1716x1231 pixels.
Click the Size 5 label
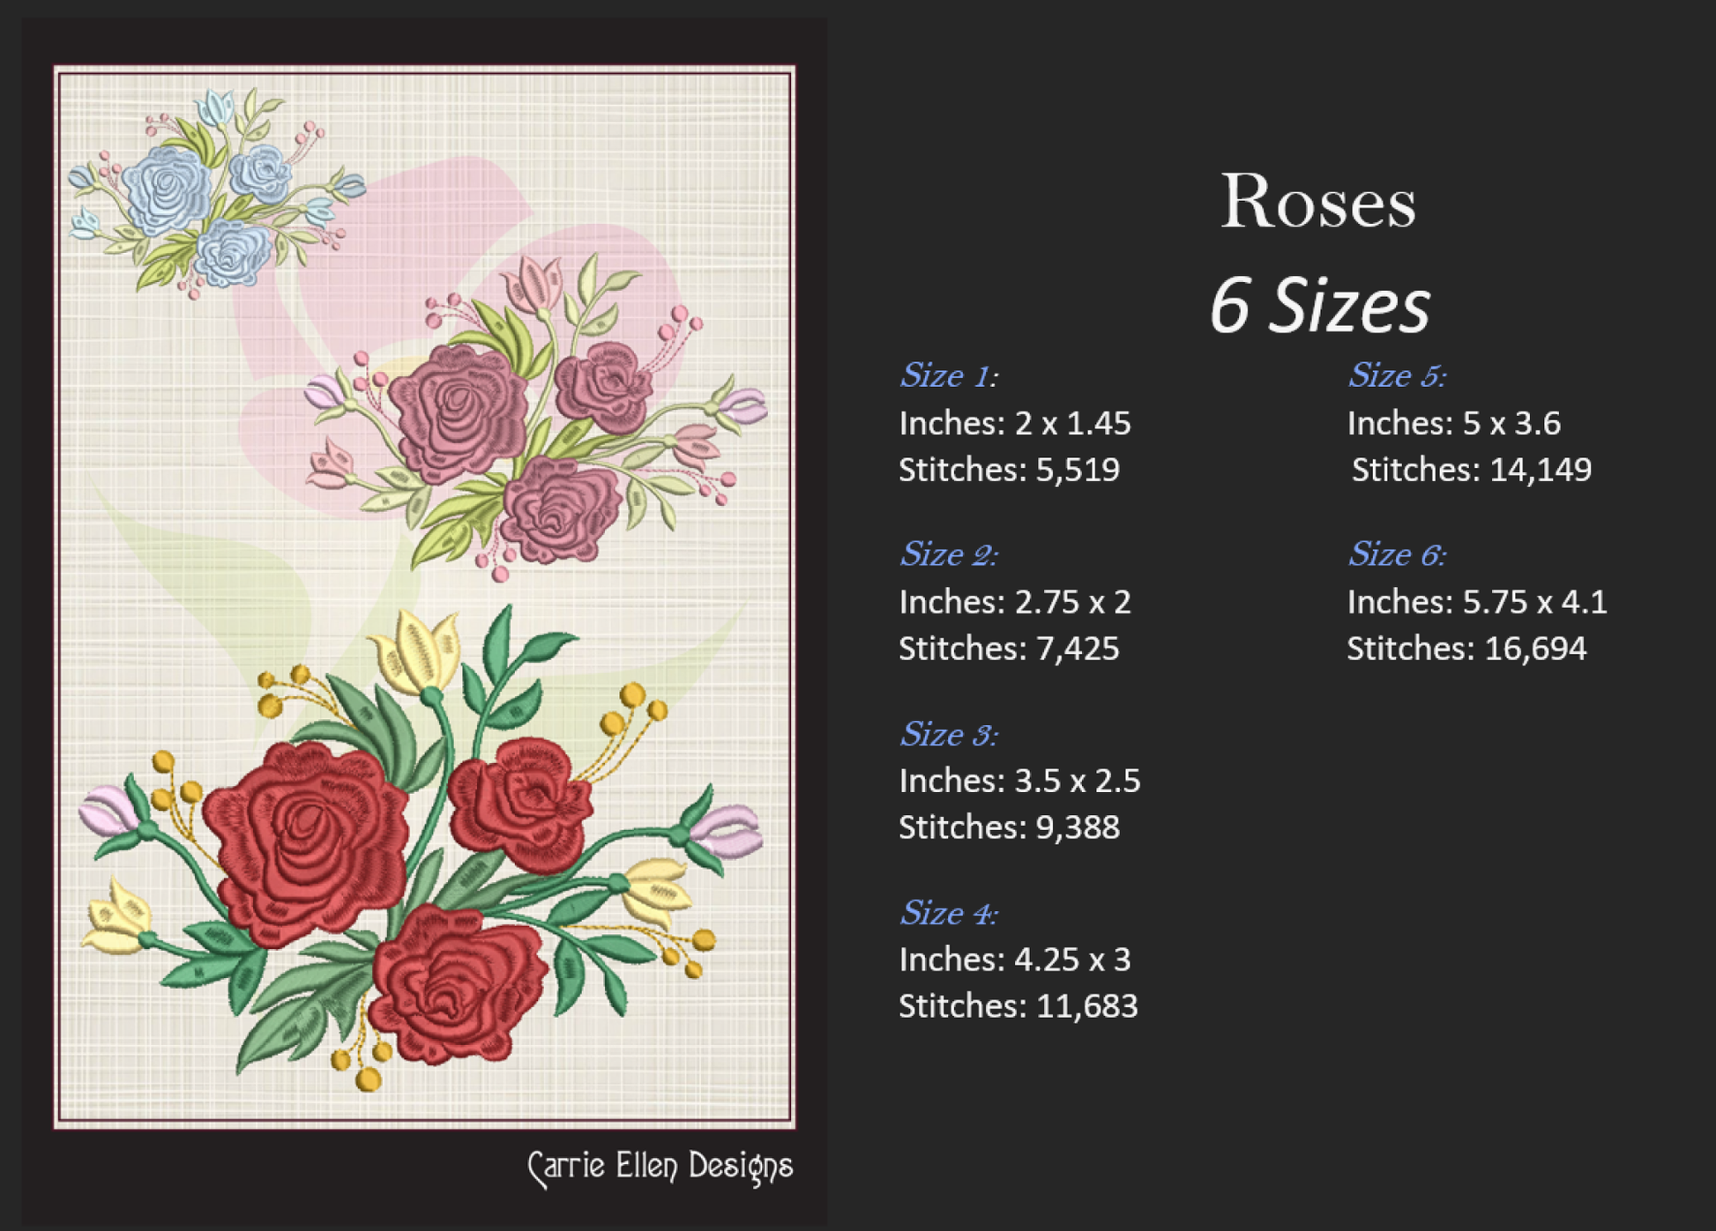(1397, 376)
